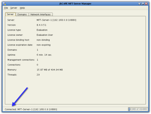Click the Domains count value 1

pyautogui.click(x=37, y=50)
